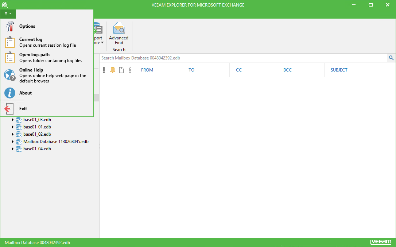Click the Open logs path clipboard icon
The height and width of the screenshot is (247, 396).
(9, 57)
